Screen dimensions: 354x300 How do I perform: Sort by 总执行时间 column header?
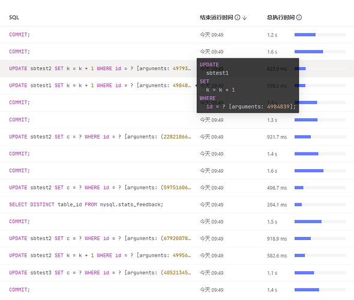click(x=281, y=17)
